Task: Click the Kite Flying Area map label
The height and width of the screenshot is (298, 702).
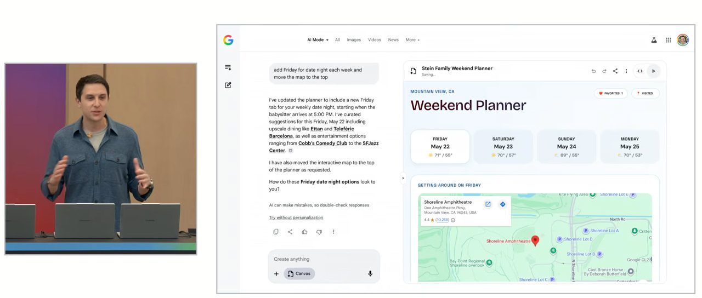Action: click(573, 194)
